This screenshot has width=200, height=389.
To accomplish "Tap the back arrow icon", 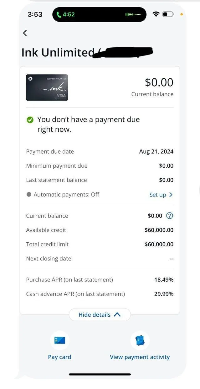I will click(x=25, y=33).
